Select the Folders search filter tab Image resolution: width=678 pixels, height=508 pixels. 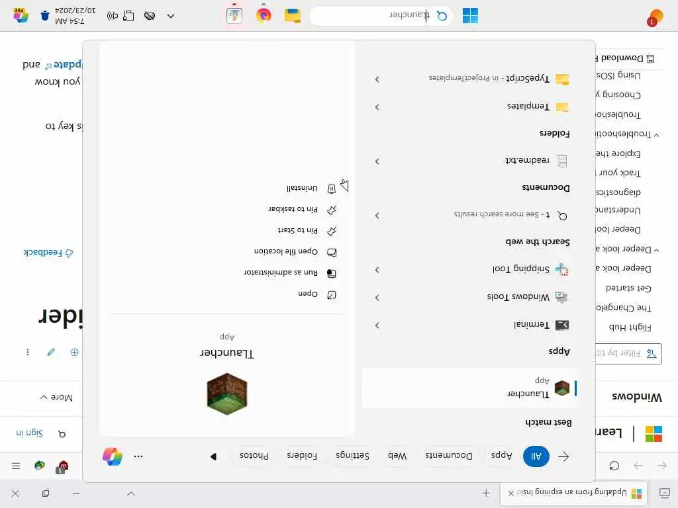[x=302, y=456]
